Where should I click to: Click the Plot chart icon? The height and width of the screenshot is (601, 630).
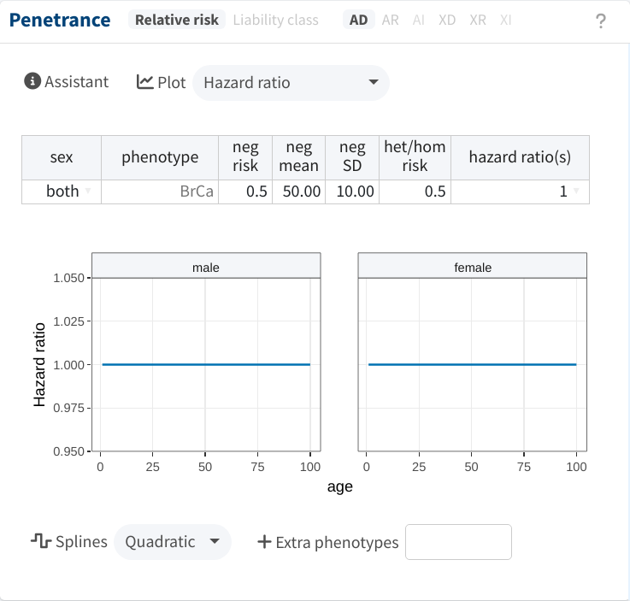pyautogui.click(x=145, y=82)
